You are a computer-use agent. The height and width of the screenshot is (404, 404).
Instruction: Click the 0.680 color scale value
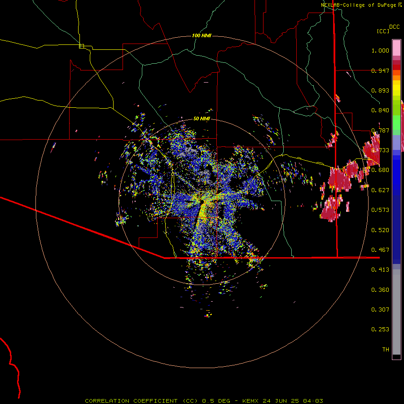tap(380, 170)
